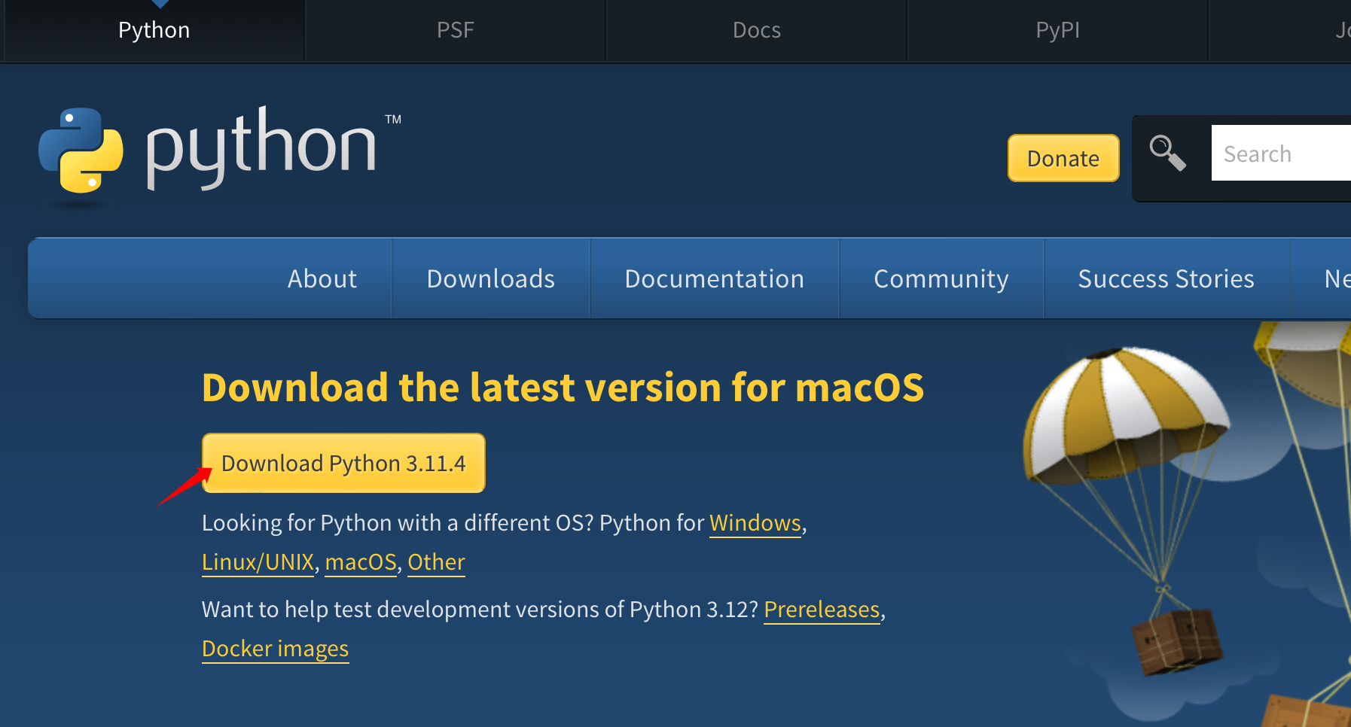
Task: Click the Other operating systems link
Action: (435, 561)
